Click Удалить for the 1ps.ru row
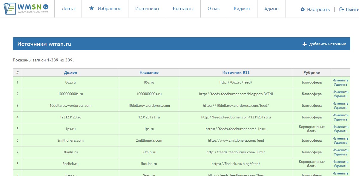 340,131
